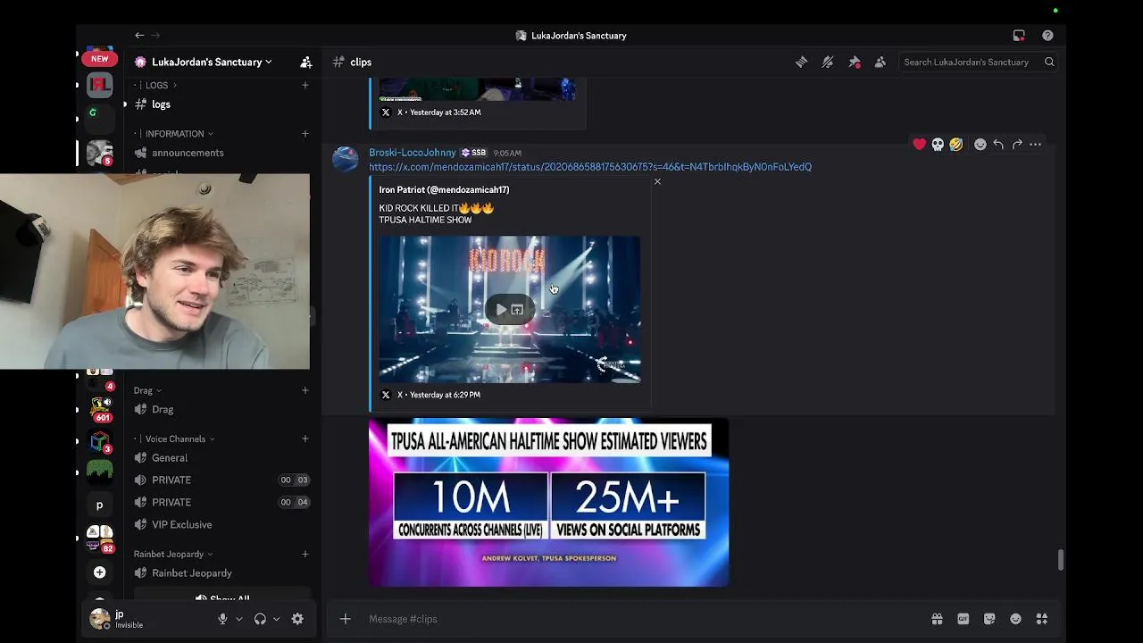Viewport: 1143px width, 643px height.
Task: Click the search magnifier icon
Action: 1049,62
